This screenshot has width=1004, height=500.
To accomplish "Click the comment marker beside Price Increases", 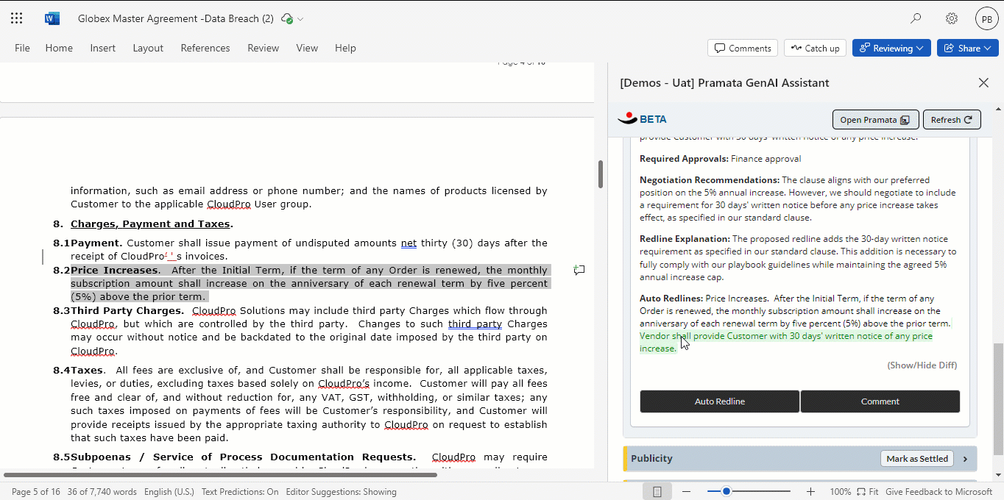I will tap(579, 270).
